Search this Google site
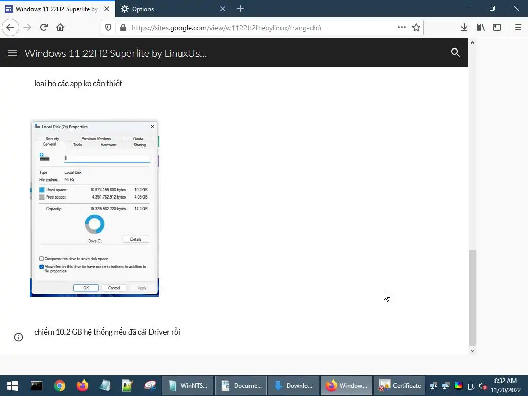Screen dimensions: 528x396 (455, 52)
